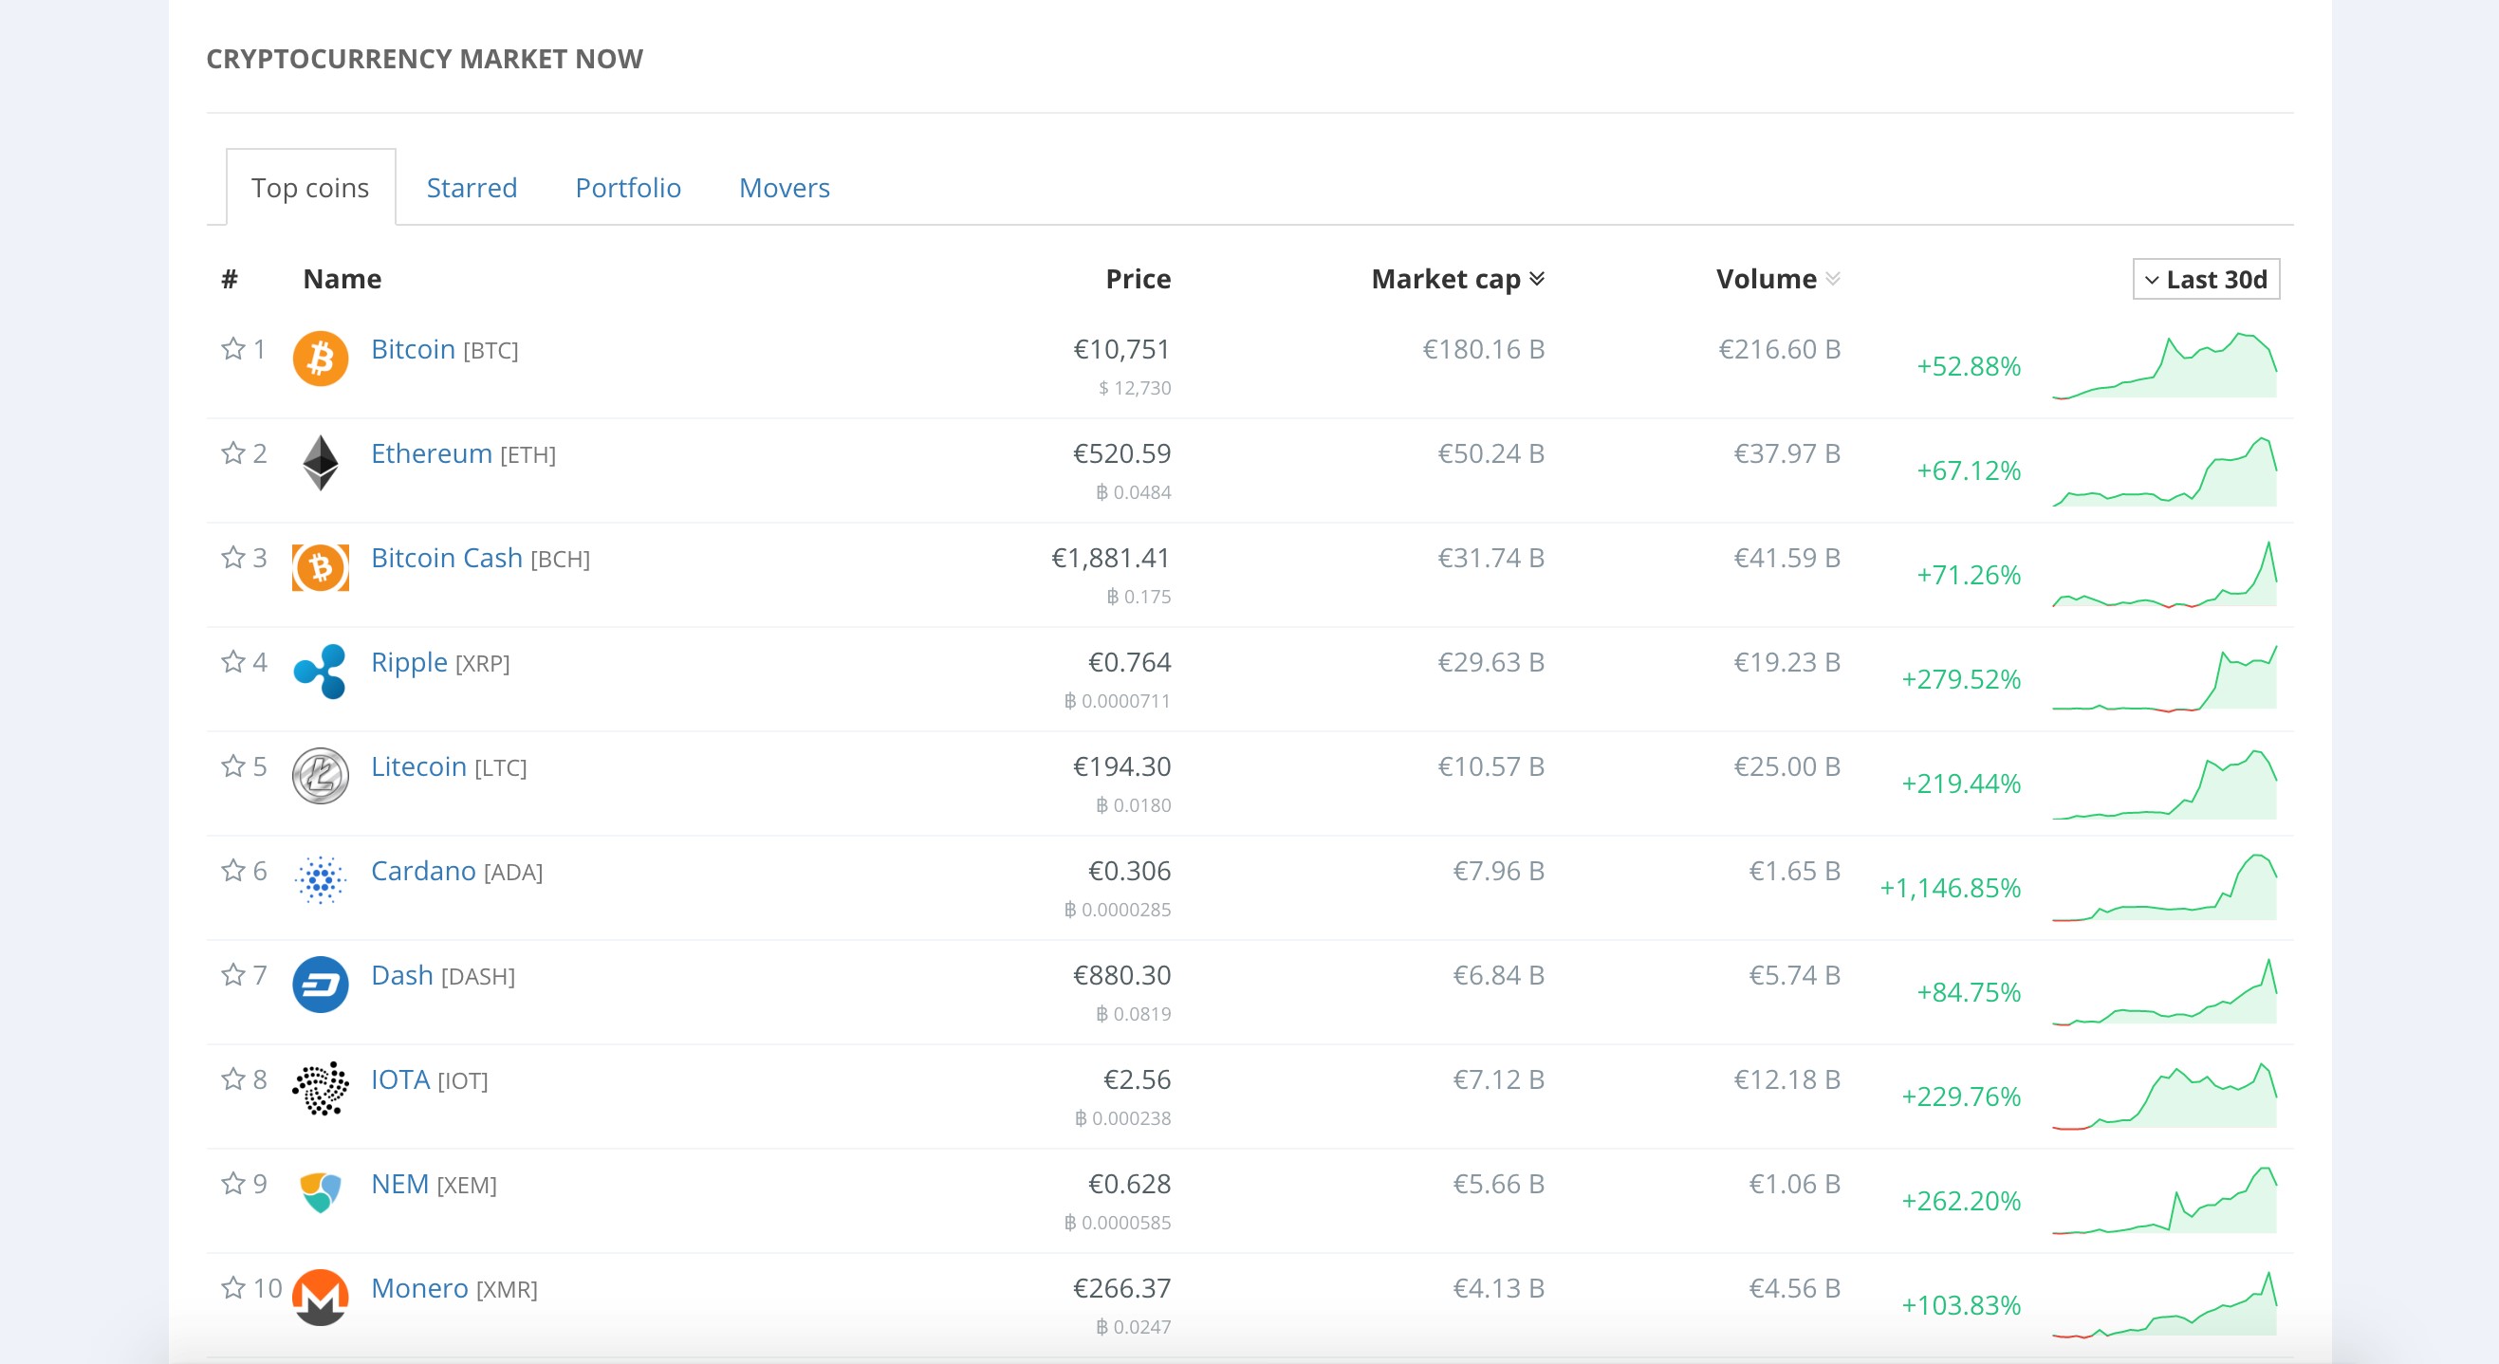Switch to the Movers tab
This screenshot has height=1364, width=2499.
pos(785,187)
